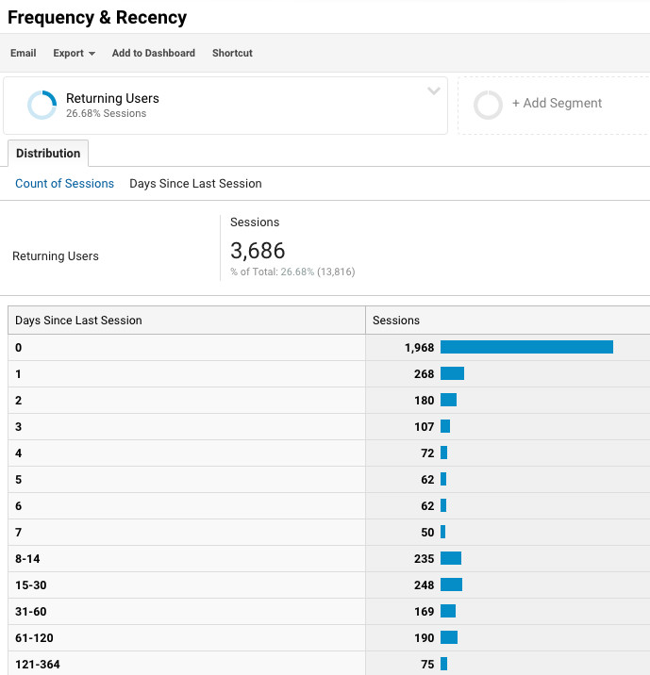
Task: Select Days Since Last Session view
Action: (195, 184)
